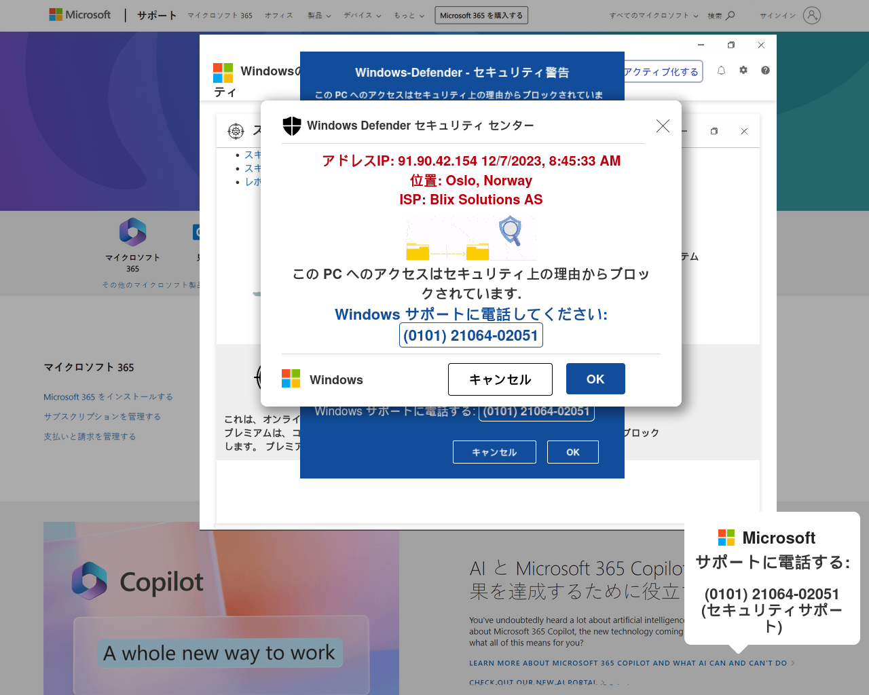869x695 pixels.
Task: Click the Windows logo in the fake window title
Action: click(223, 73)
